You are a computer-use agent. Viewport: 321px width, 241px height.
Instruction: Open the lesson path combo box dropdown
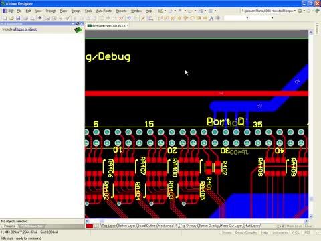295,11
